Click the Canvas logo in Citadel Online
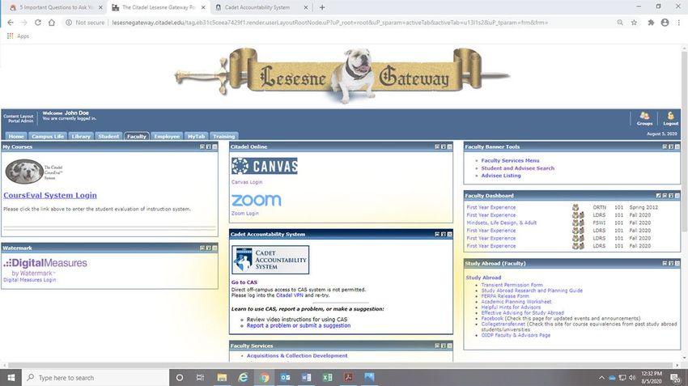 (x=264, y=166)
